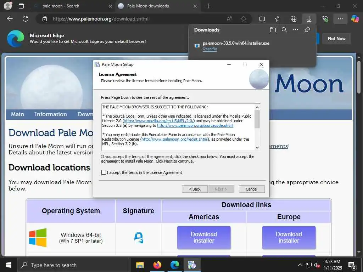Search downloads with the magnifier icon
The image size is (363, 272).
(284, 30)
